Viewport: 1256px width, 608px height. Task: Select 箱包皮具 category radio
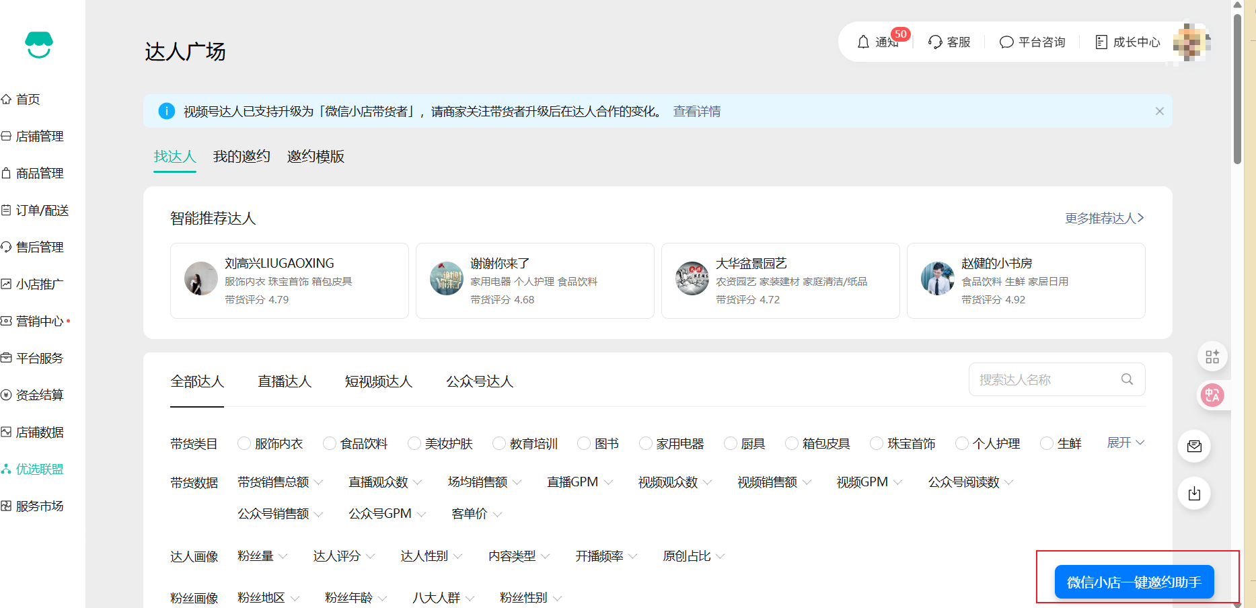click(x=792, y=443)
